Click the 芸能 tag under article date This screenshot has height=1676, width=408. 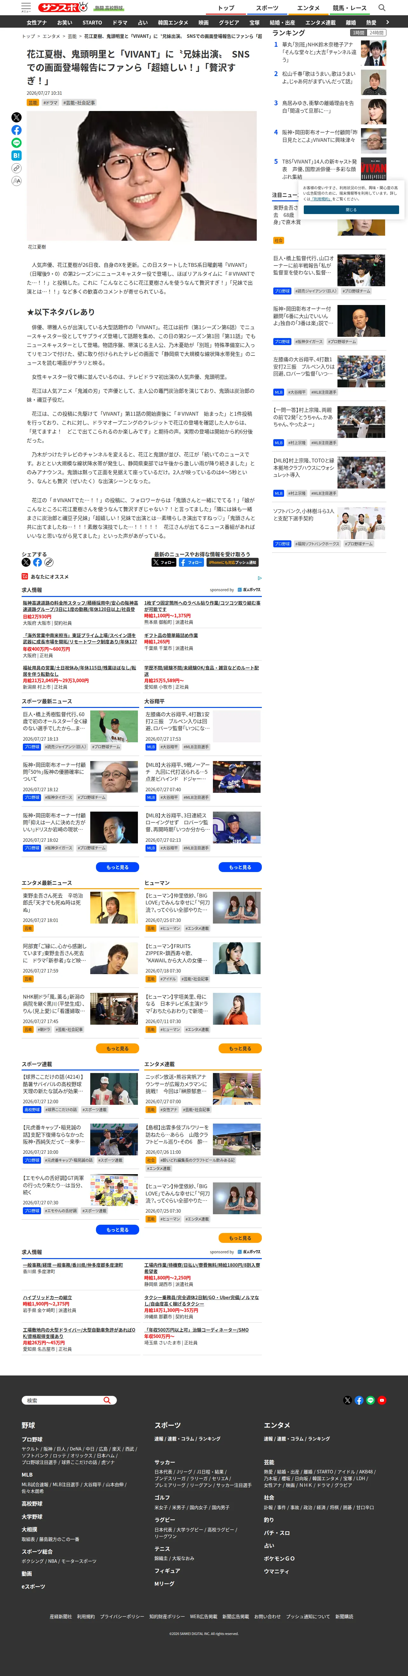[32, 103]
